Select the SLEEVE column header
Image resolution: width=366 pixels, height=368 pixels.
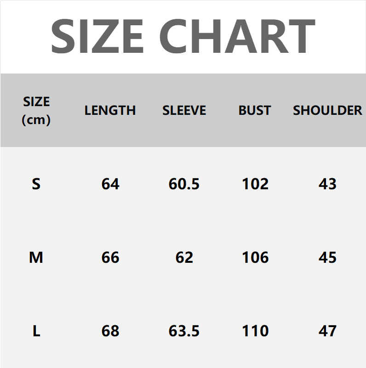click(184, 110)
